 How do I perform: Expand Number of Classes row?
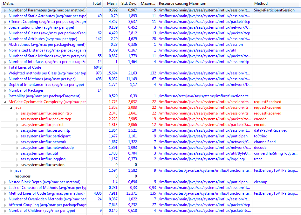tap(5, 33)
